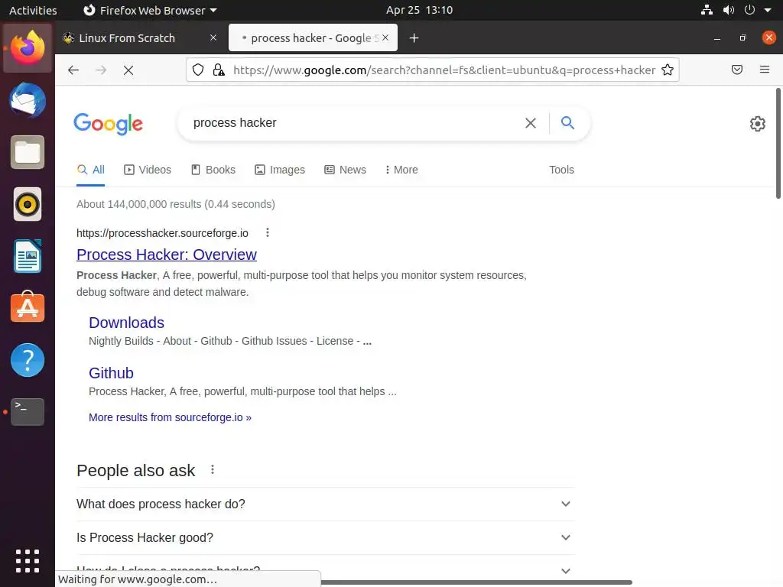Open More search categories dropdown
Image resolution: width=783 pixels, height=587 pixels.
401,170
